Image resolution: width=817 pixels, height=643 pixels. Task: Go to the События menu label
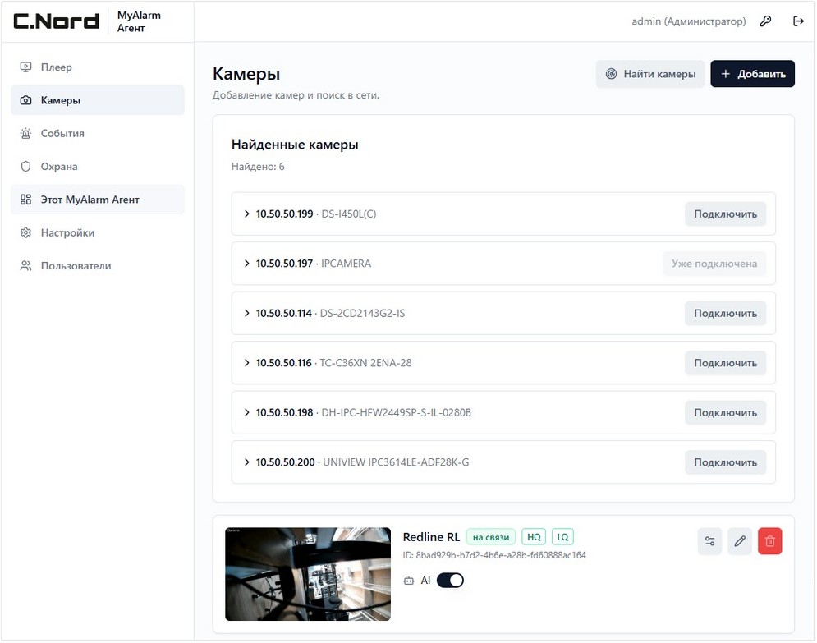coord(62,133)
